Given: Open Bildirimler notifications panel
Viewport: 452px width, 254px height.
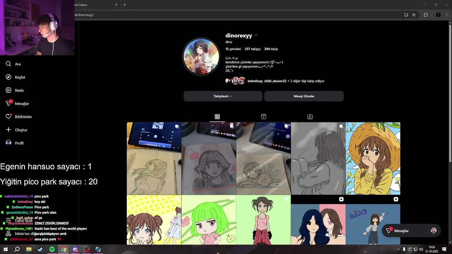Looking at the screenshot, I should coord(18,117).
